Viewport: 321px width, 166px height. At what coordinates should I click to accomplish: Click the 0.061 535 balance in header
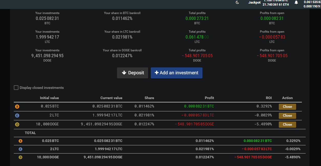tap(312, 2)
